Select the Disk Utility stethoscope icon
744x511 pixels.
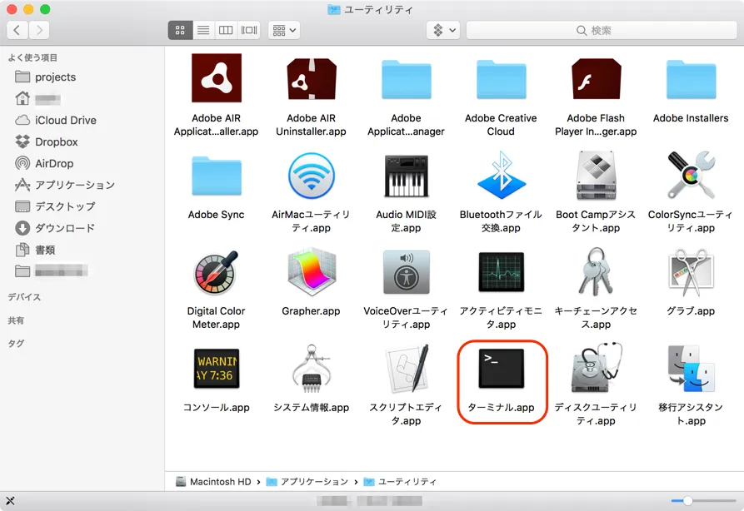pyautogui.click(x=597, y=368)
